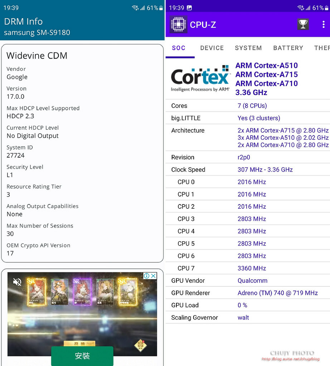This screenshot has width=330, height=366.
Task: Tap the gold diamond badge in the ad
Action: coord(140,346)
